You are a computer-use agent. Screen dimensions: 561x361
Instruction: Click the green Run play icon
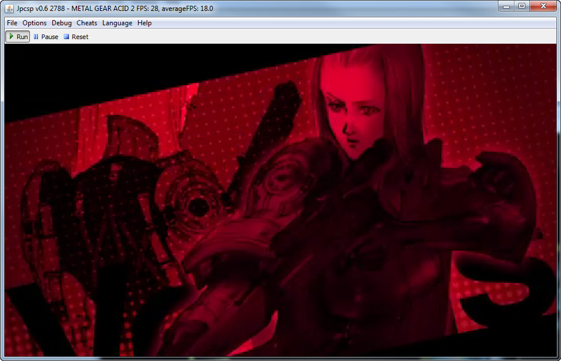pos(11,36)
